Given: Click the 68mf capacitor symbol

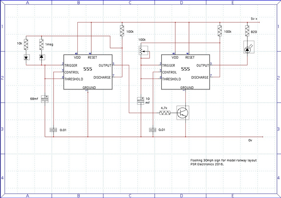Looking at the screenshot, I should (45, 99).
